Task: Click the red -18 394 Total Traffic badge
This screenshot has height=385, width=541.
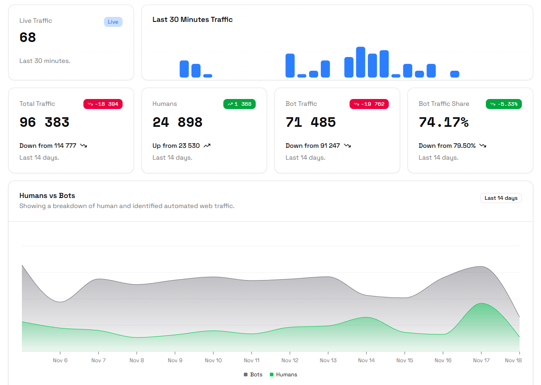Action: click(x=103, y=104)
